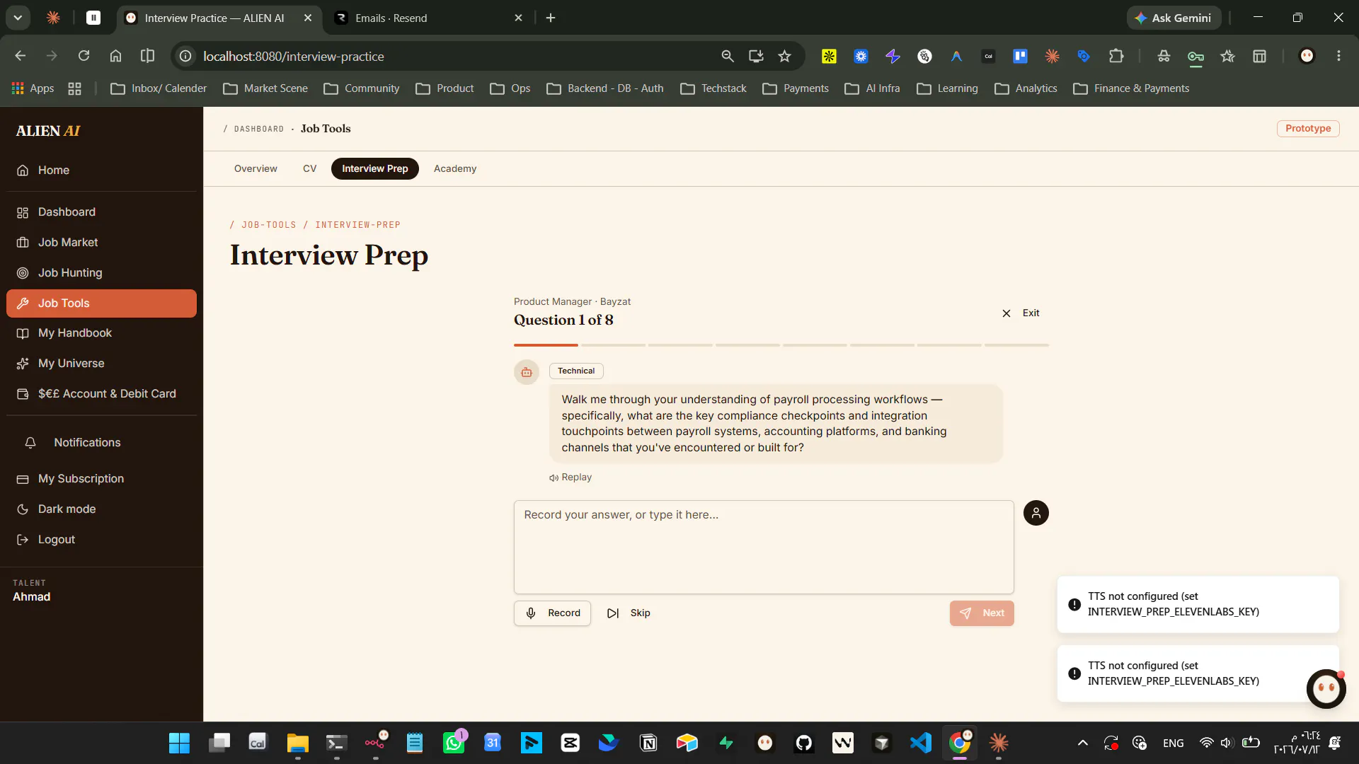The width and height of the screenshot is (1359, 764).
Task: Close the Interview Practice browser tab
Action: tap(308, 18)
